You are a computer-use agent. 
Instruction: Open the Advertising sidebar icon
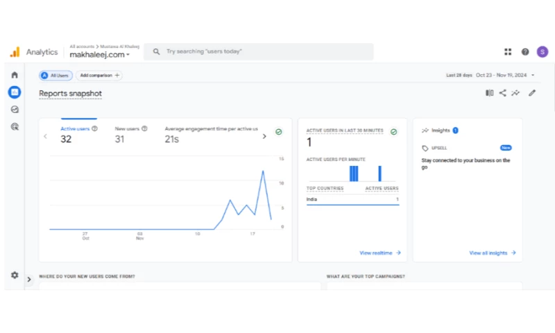[15, 127]
